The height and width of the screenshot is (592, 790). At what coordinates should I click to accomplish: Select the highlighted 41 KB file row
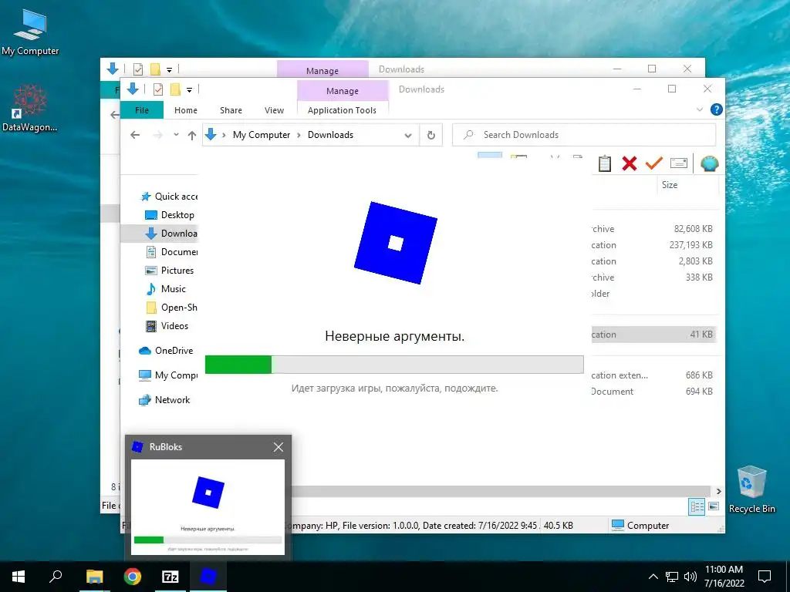point(654,335)
